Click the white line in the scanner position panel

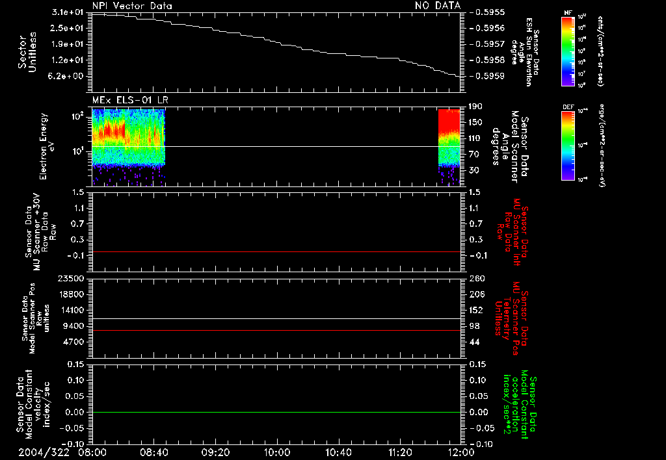276,319
